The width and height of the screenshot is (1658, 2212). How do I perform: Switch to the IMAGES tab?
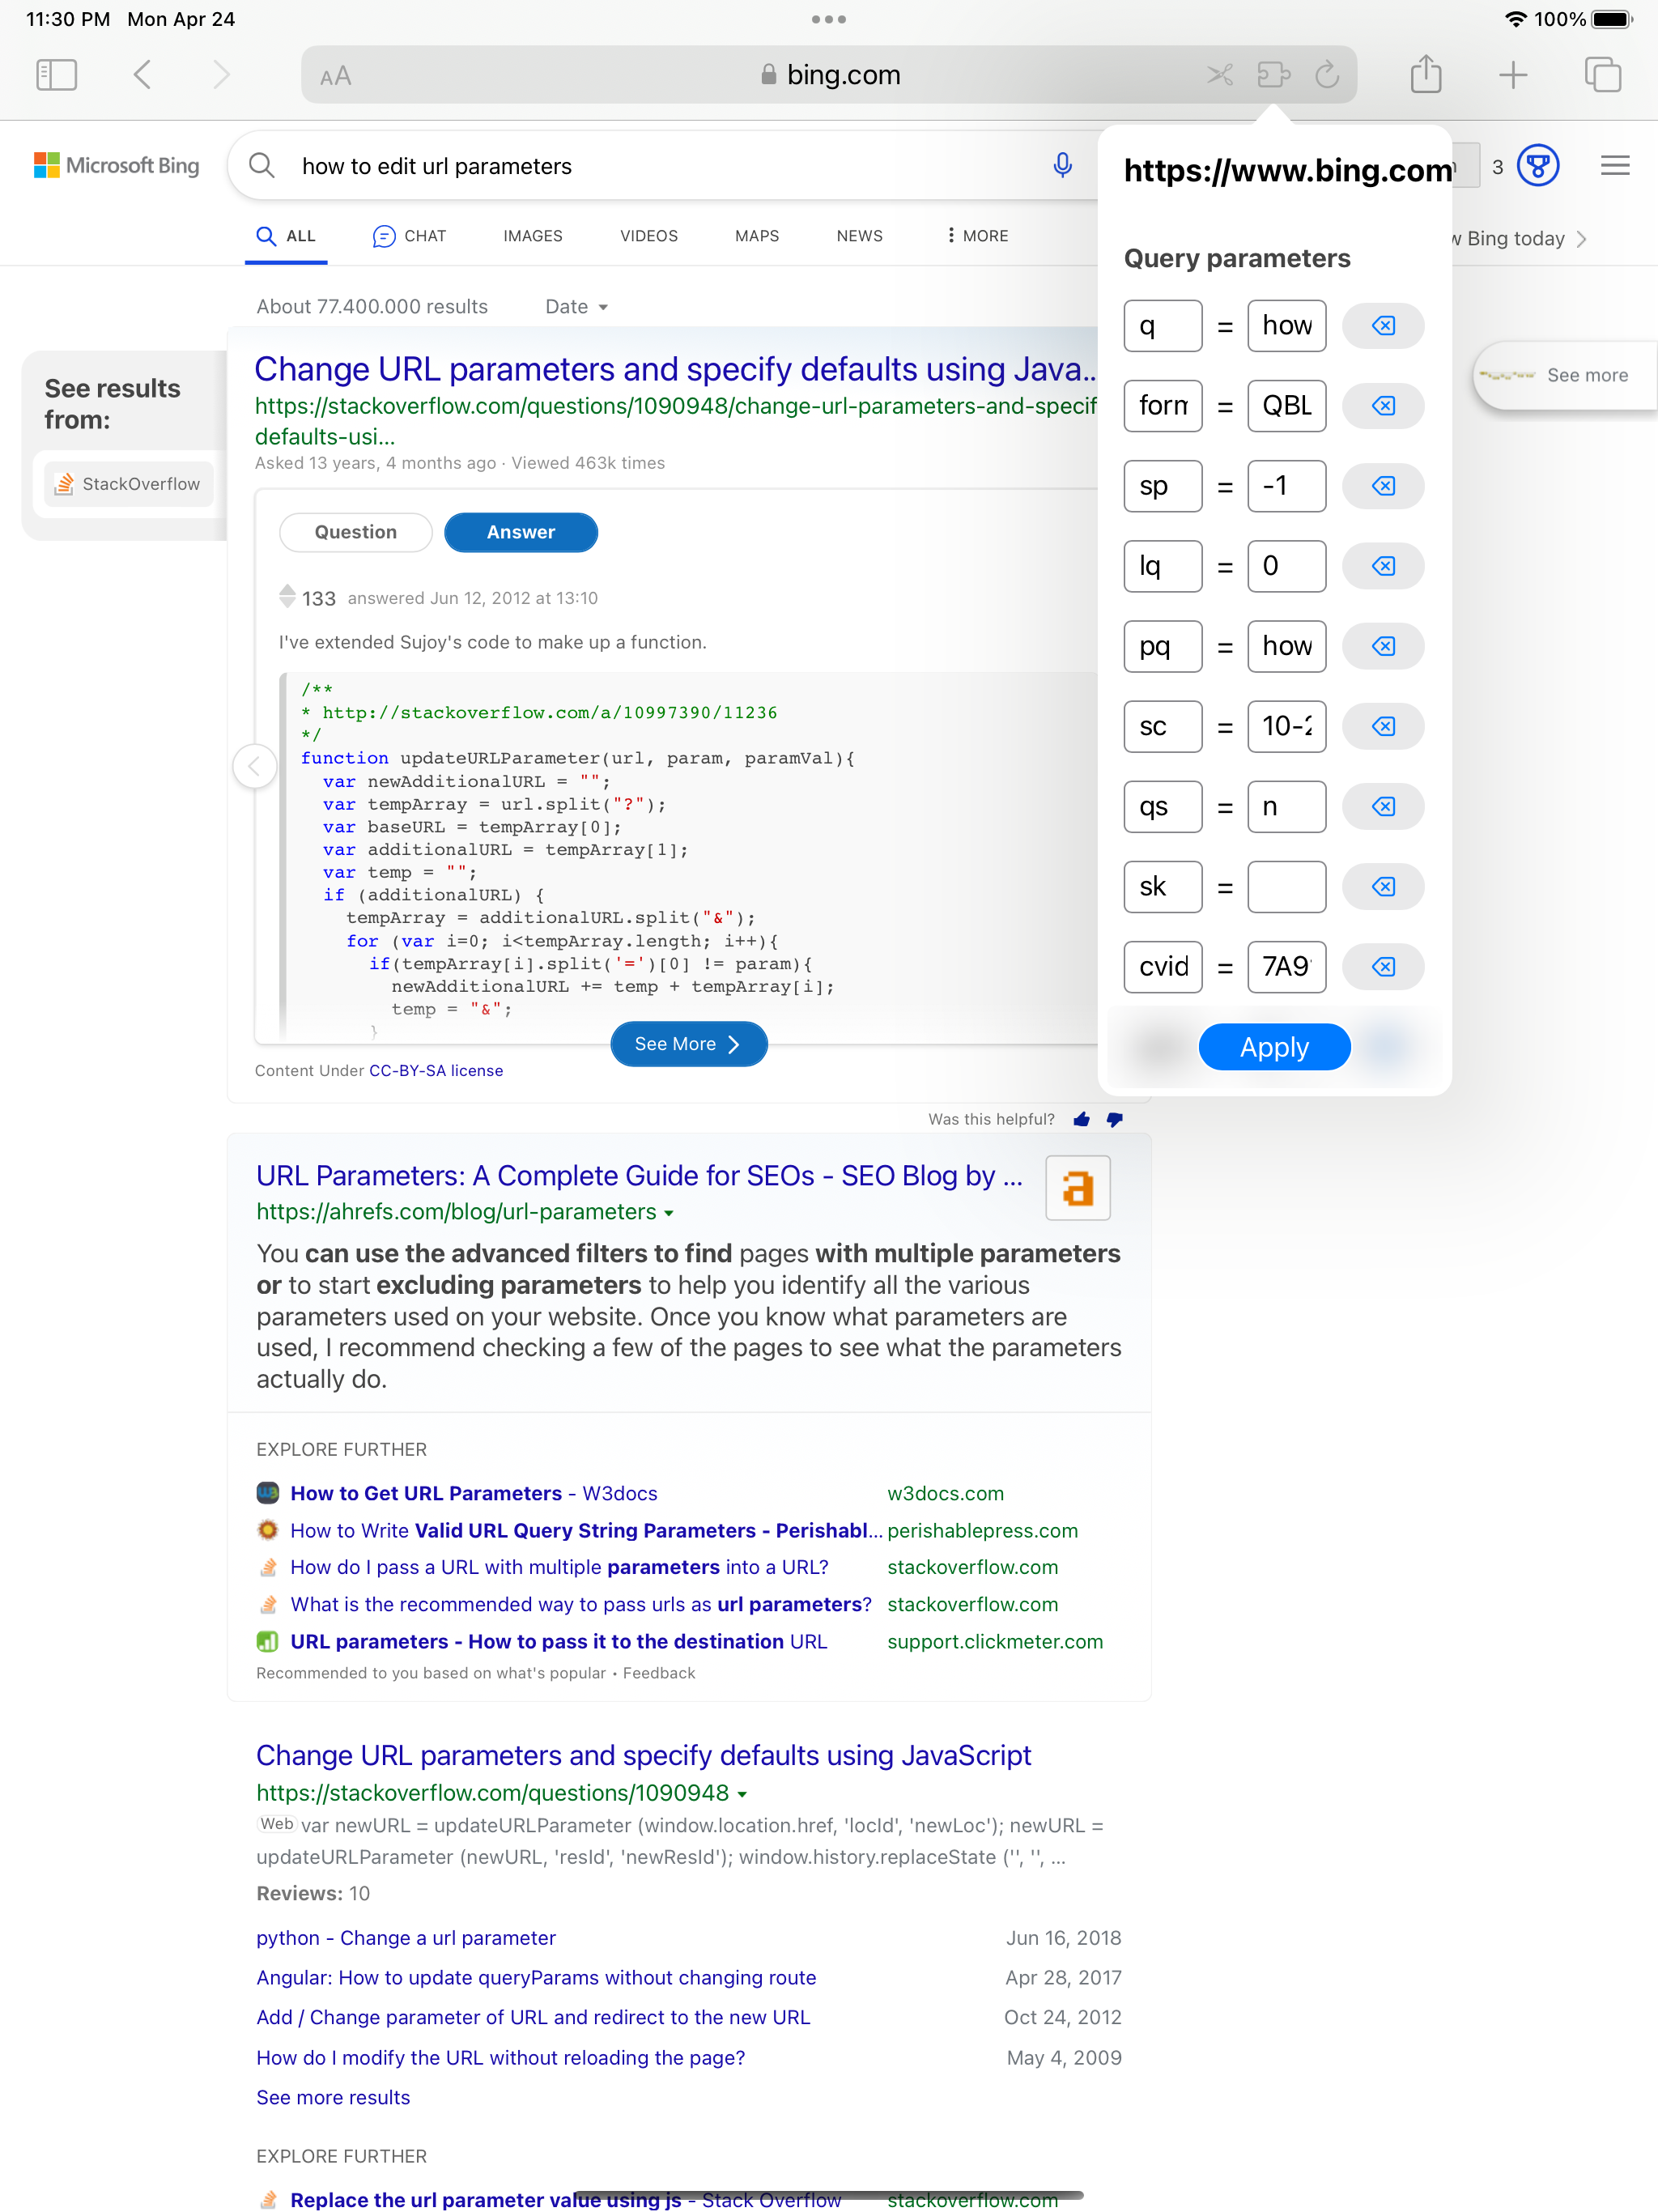(x=533, y=236)
